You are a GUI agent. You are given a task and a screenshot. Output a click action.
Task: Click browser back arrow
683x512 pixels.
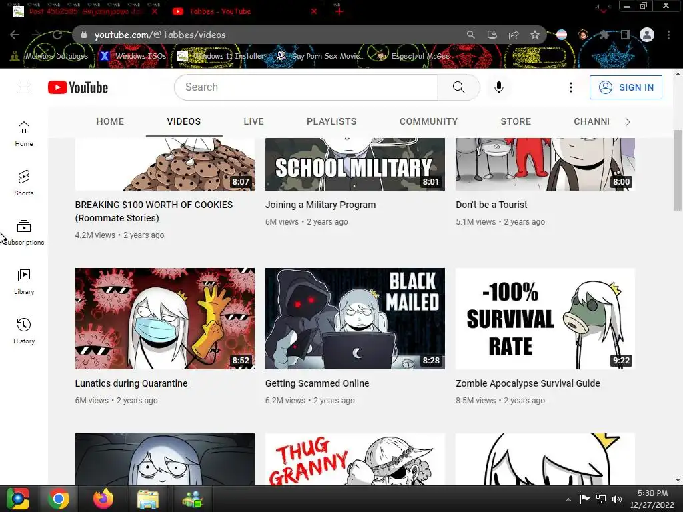coord(15,35)
